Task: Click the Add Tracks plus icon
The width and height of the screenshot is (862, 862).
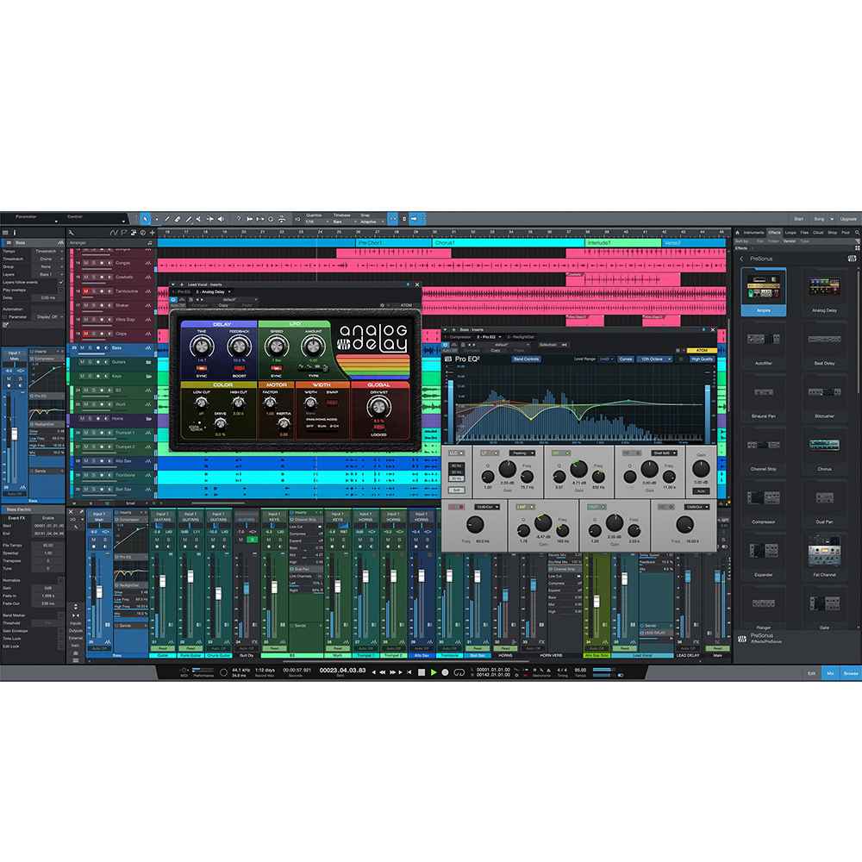Action: click(153, 233)
